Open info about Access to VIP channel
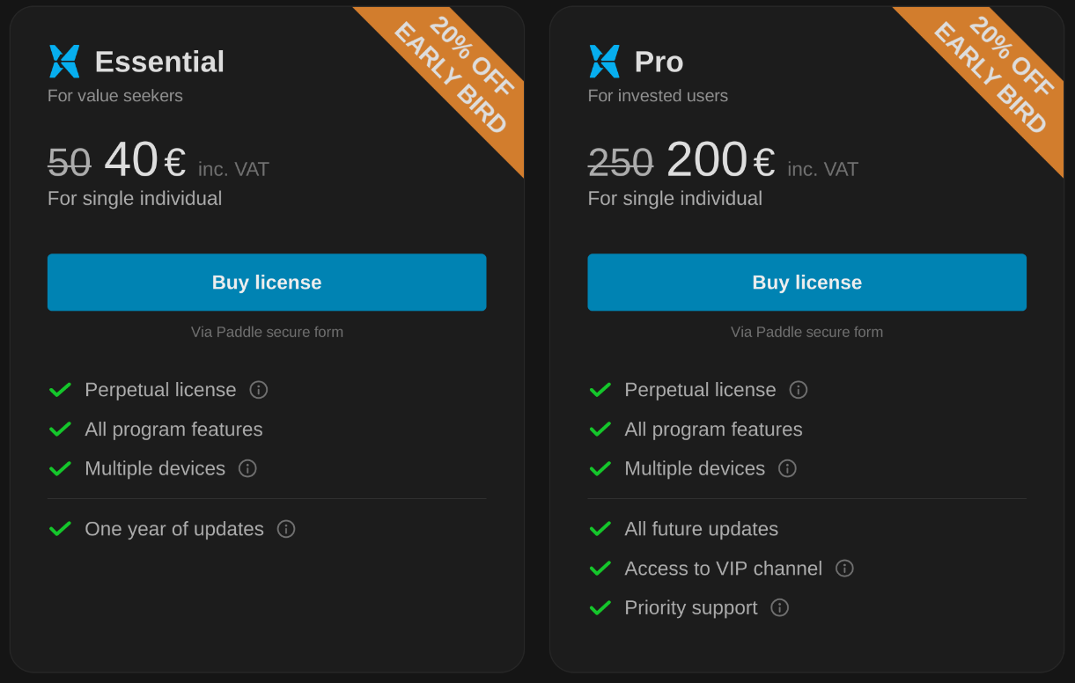1075x683 pixels. [x=844, y=569]
